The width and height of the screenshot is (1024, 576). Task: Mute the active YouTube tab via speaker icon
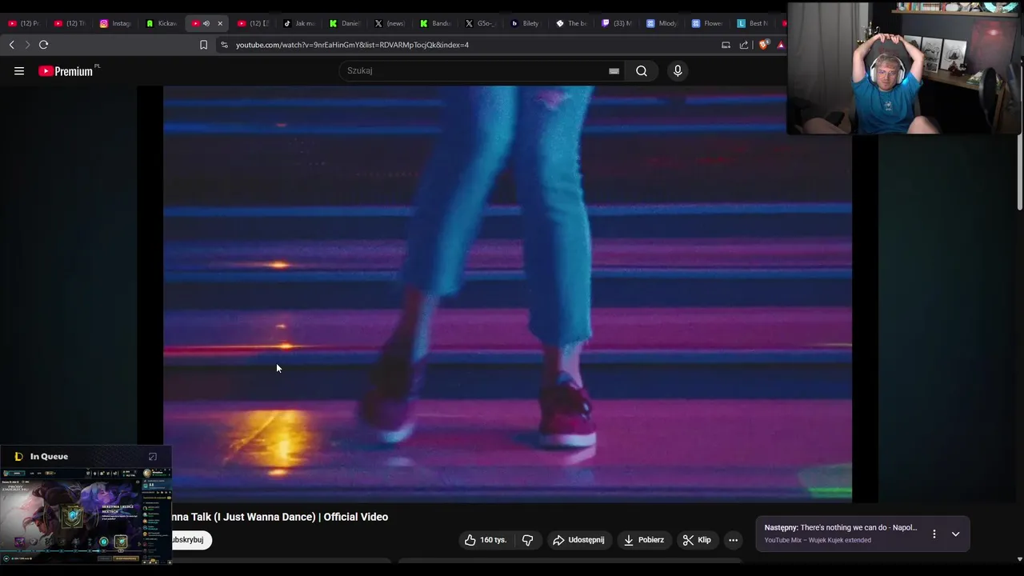206,23
